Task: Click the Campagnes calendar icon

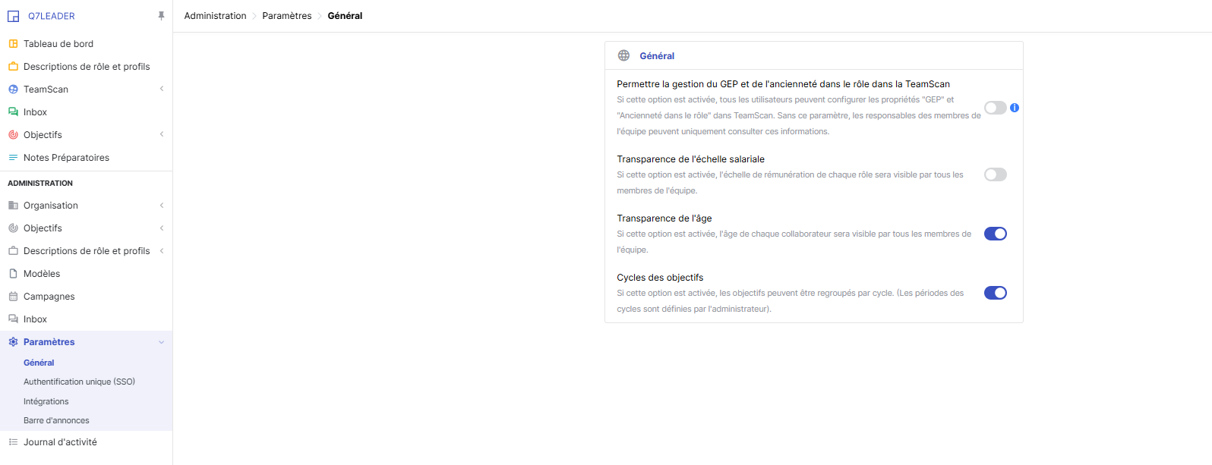Action: [13, 297]
